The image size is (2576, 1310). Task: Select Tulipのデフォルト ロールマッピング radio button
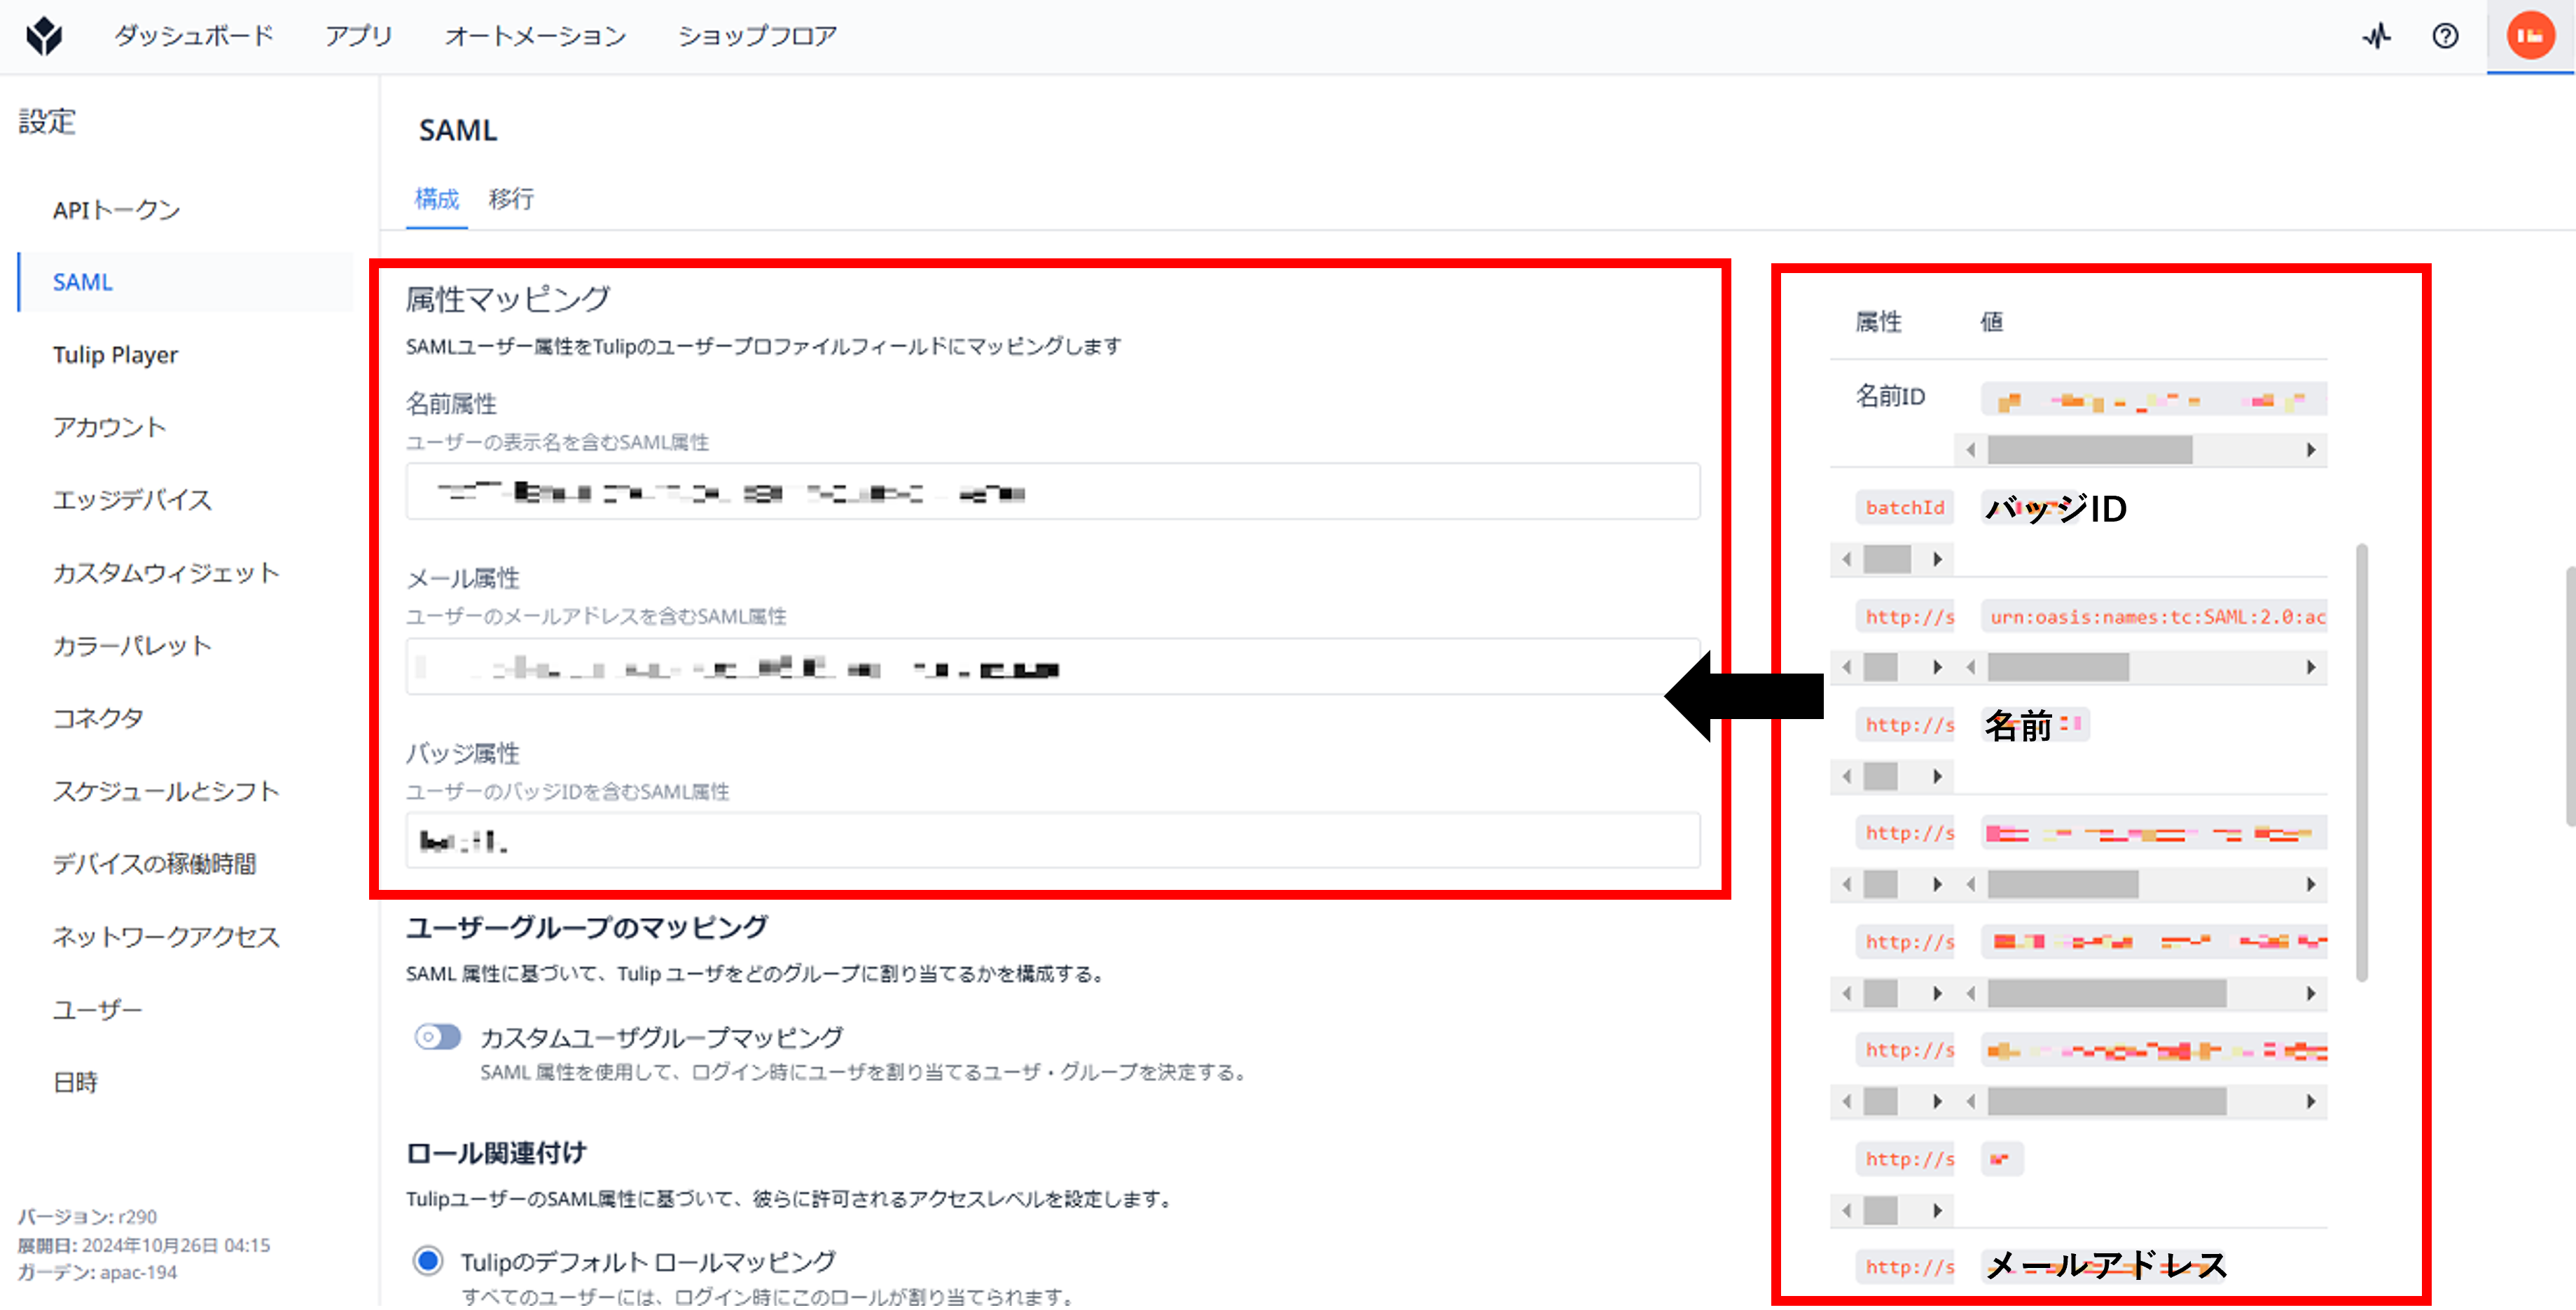click(428, 1260)
